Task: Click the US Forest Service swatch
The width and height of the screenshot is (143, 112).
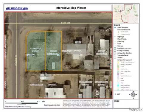Action: (x=118, y=88)
